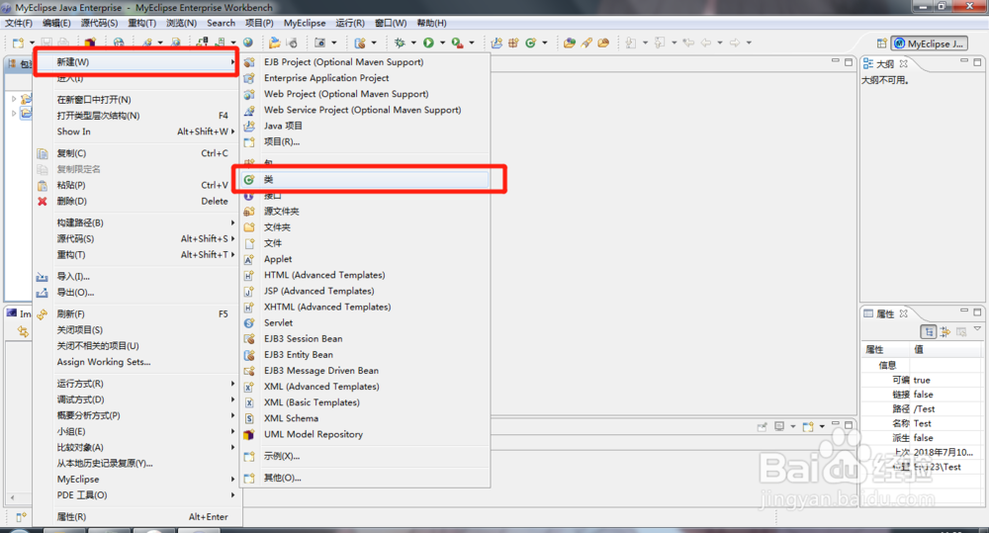Viewport: 989px width, 533px height.
Task: Toggle Show Categories in the 属性 panel
Action: point(929,332)
